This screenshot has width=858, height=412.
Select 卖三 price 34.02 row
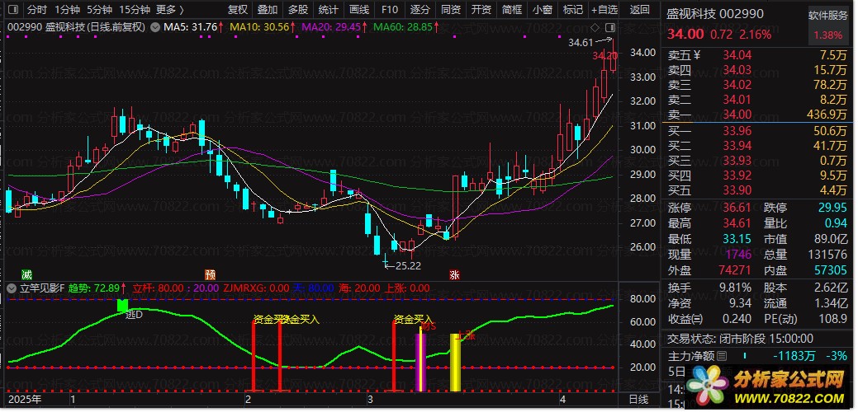[x=757, y=85]
